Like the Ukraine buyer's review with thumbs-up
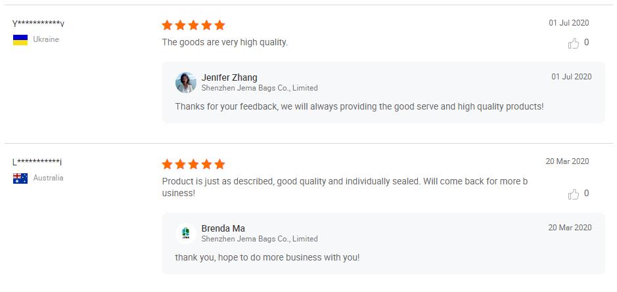Screen dimensions: 617x292 (x=574, y=43)
